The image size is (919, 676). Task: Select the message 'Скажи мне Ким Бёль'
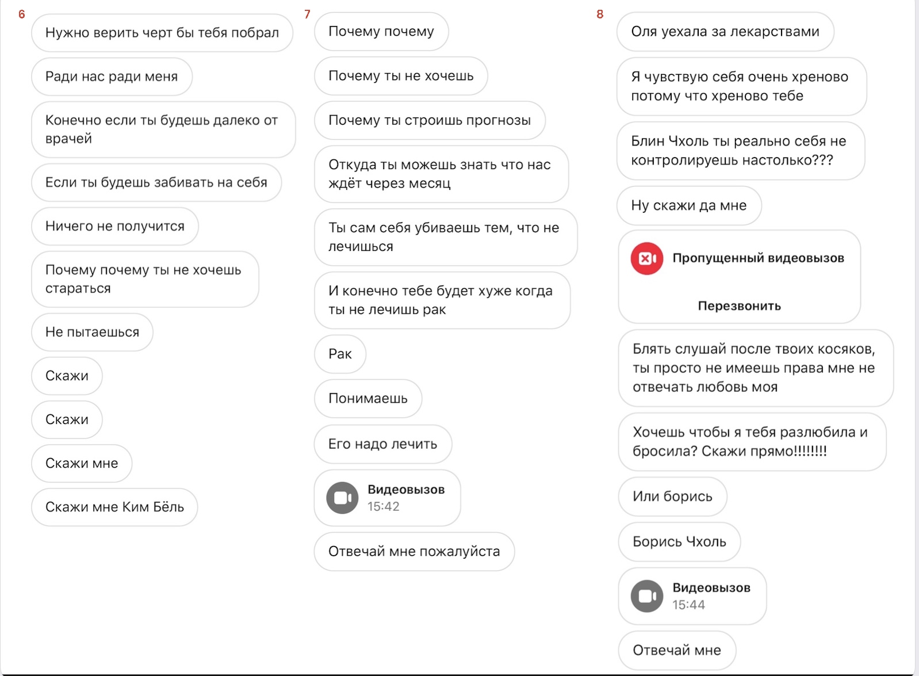[114, 507]
